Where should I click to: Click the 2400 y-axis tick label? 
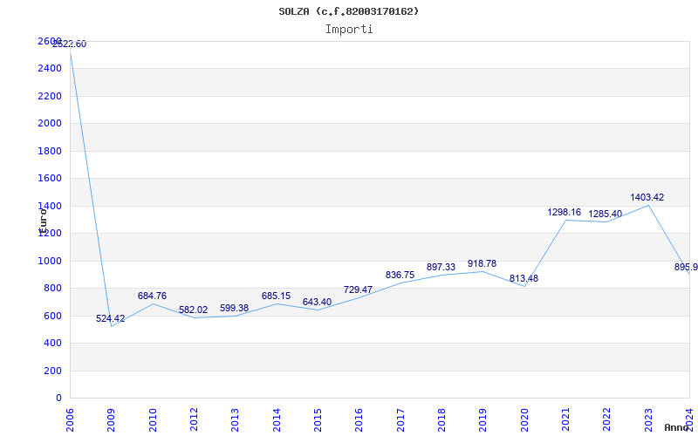pyautogui.click(x=50, y=69)
